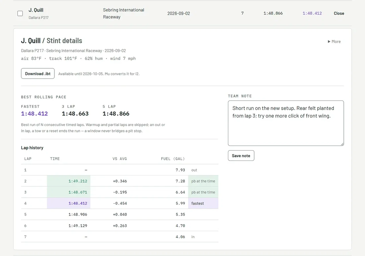Click fuel value 7.93 on lap 1

[181, 170]
